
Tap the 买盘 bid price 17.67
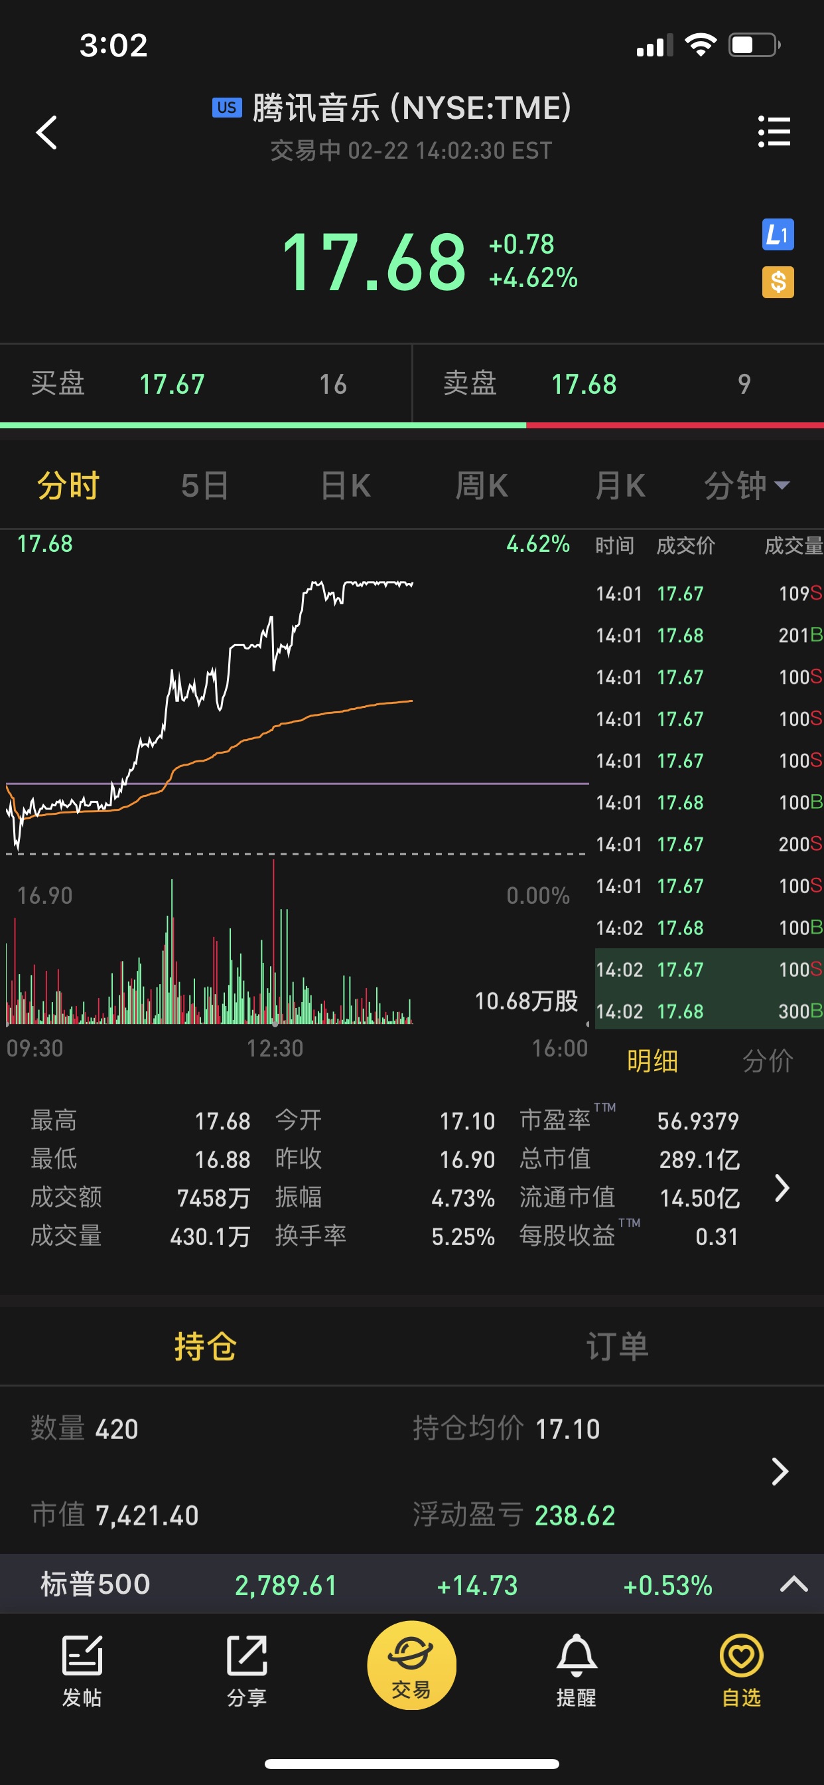click(x=172, y=384)
